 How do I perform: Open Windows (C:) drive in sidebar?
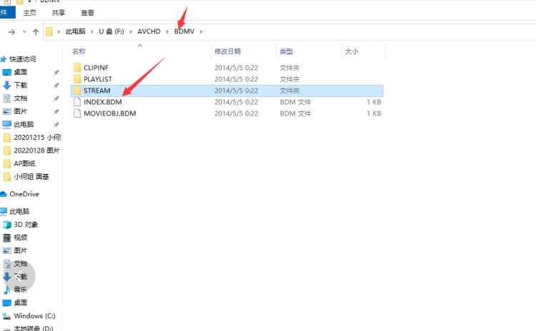[x=34, y=315]
